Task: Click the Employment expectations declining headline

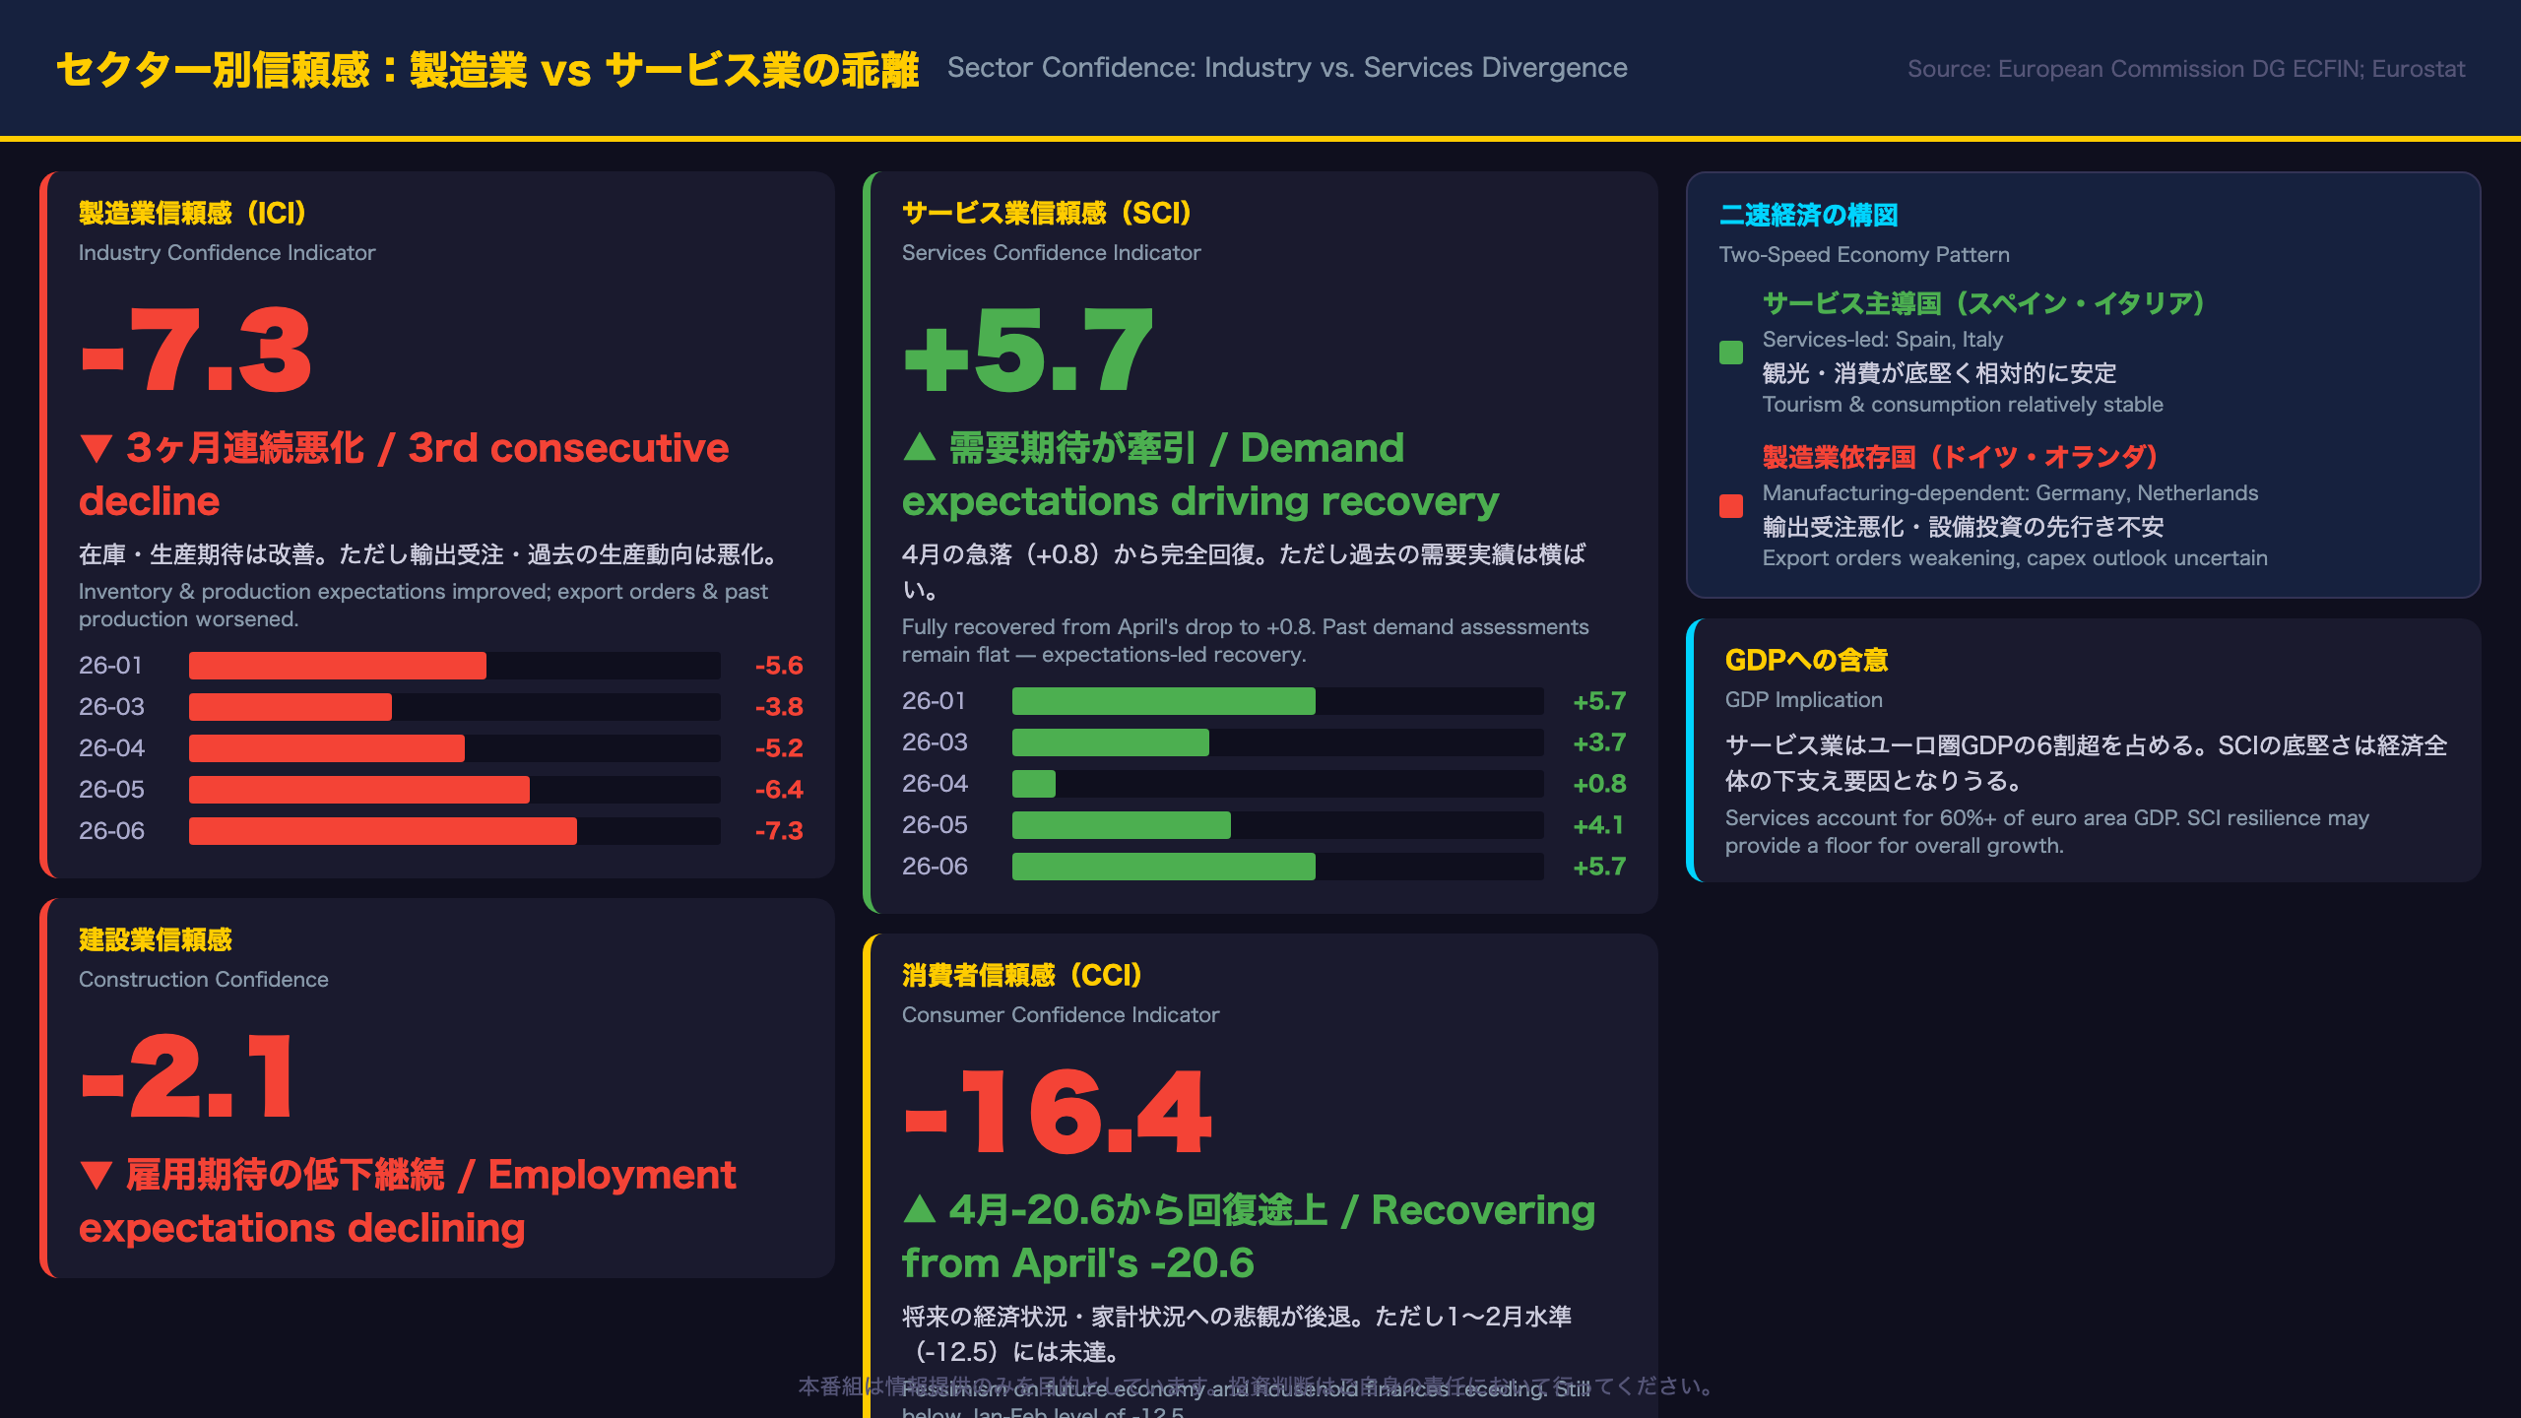Action: (408, 1201)
